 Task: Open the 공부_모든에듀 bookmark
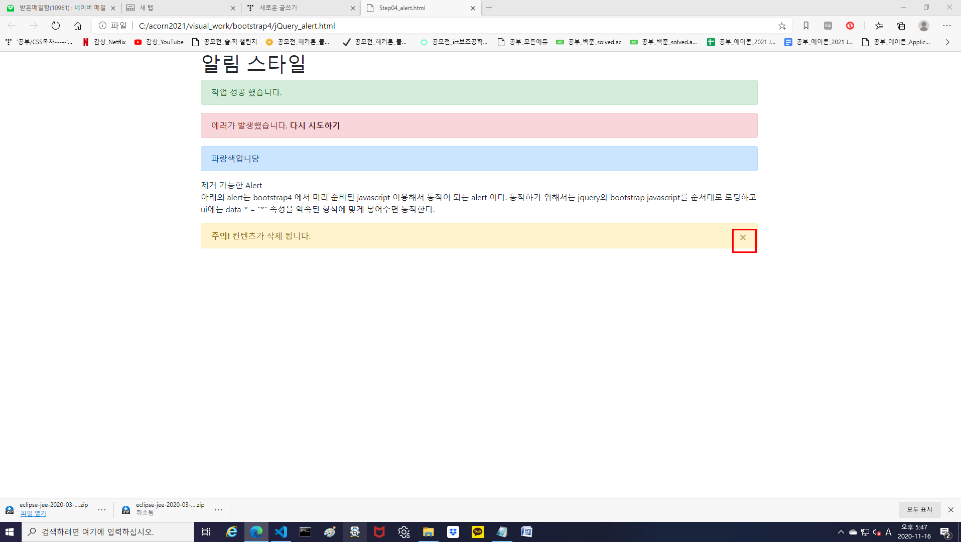tap(522, 42)
